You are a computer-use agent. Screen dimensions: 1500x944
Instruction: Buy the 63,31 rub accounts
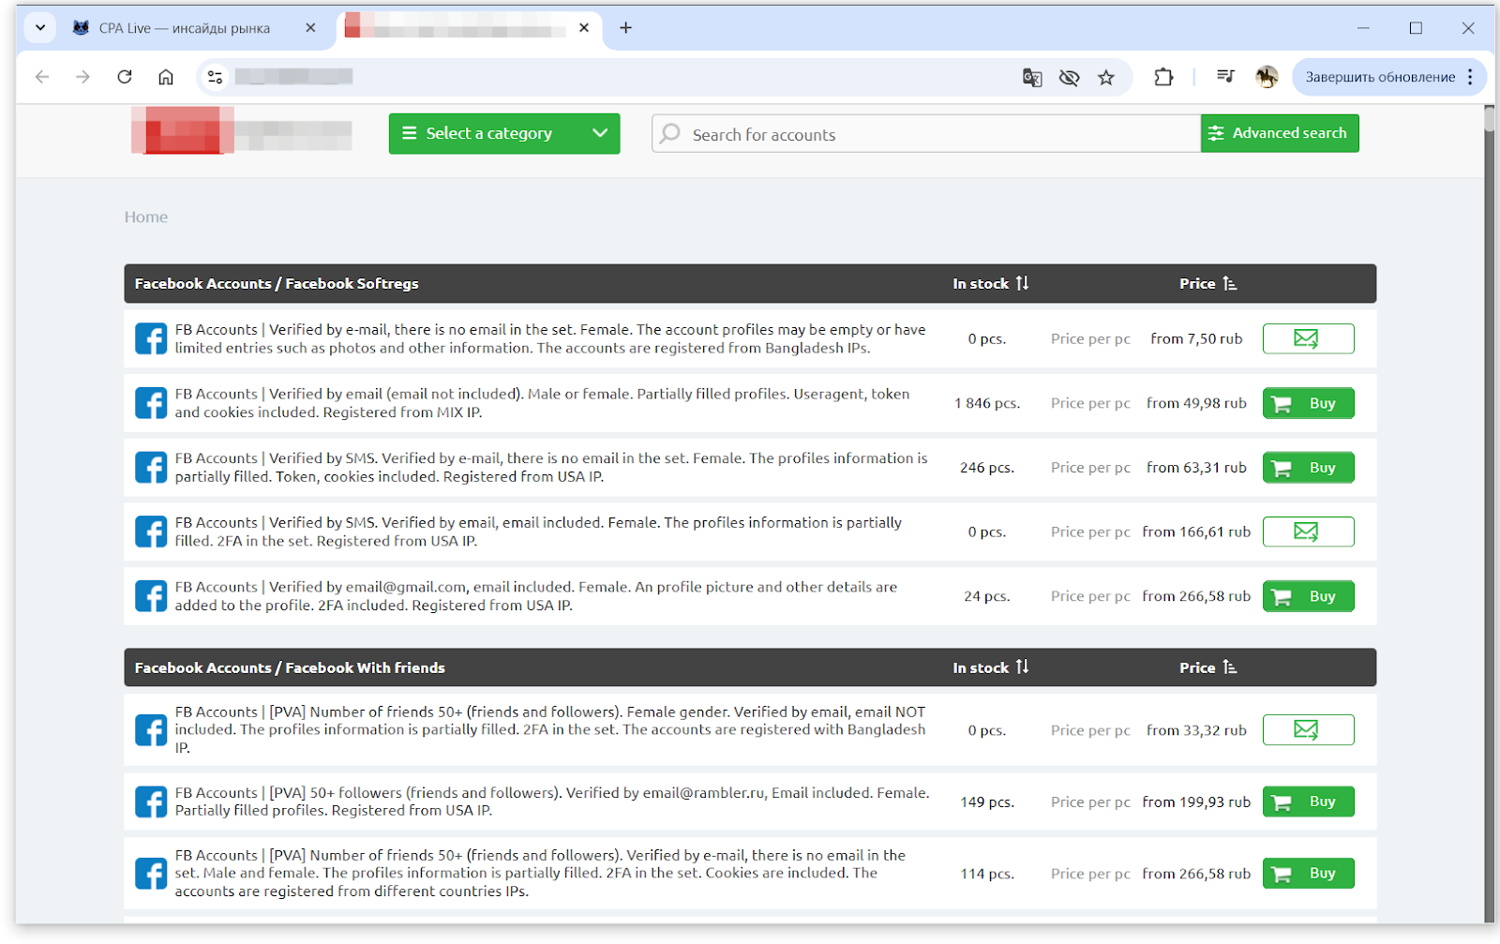pyautogui.click(x=1308, y=468)
